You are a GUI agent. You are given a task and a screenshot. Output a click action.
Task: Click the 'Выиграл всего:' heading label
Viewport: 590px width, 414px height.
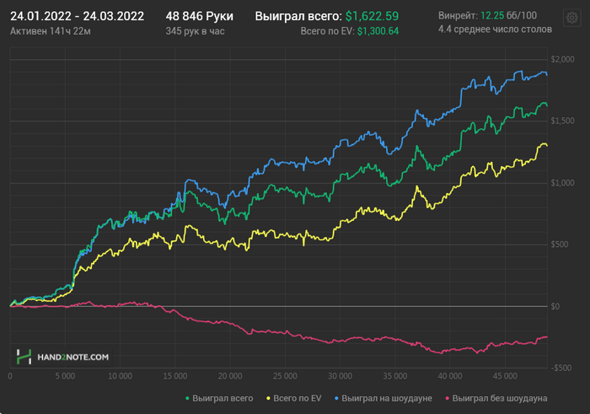[298, 17]
